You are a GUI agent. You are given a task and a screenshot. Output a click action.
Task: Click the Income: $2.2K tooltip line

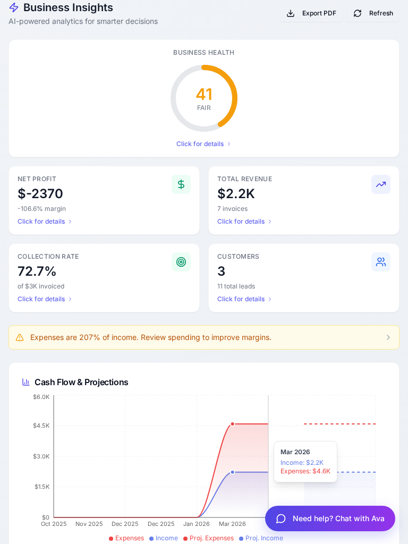click(302, 463)
